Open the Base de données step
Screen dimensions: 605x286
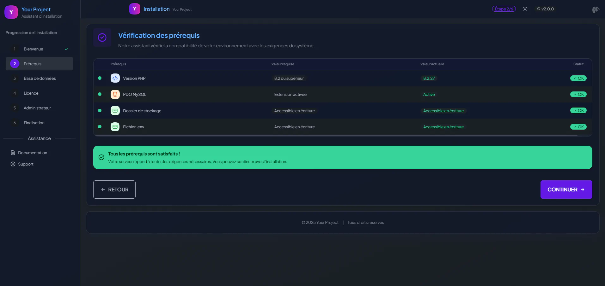40,78
